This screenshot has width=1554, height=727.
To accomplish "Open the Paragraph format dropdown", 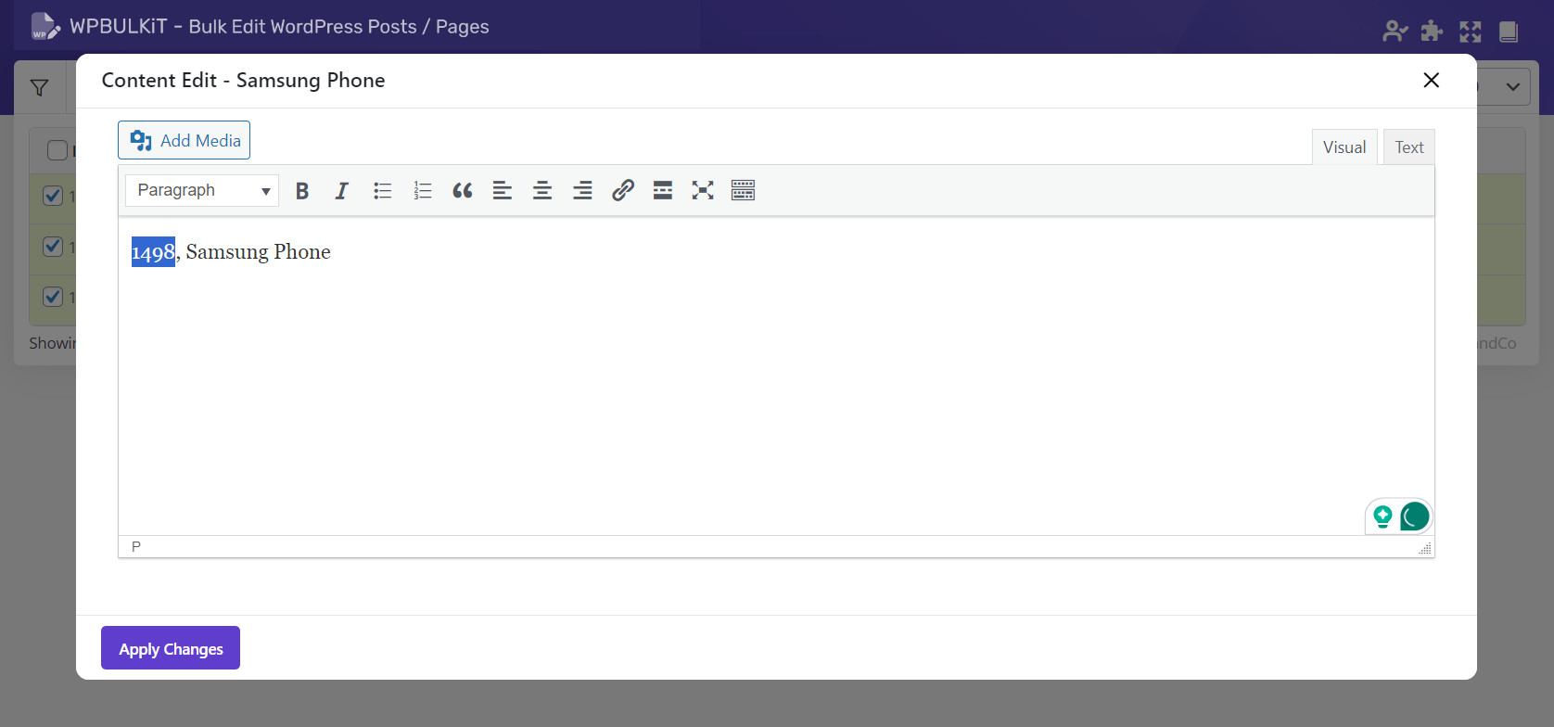I will point(202,191).
